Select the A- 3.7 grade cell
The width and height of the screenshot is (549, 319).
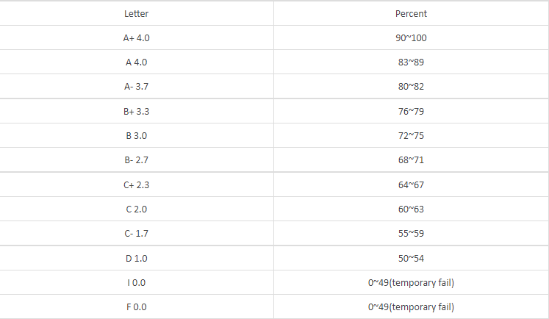pos(137,87)
